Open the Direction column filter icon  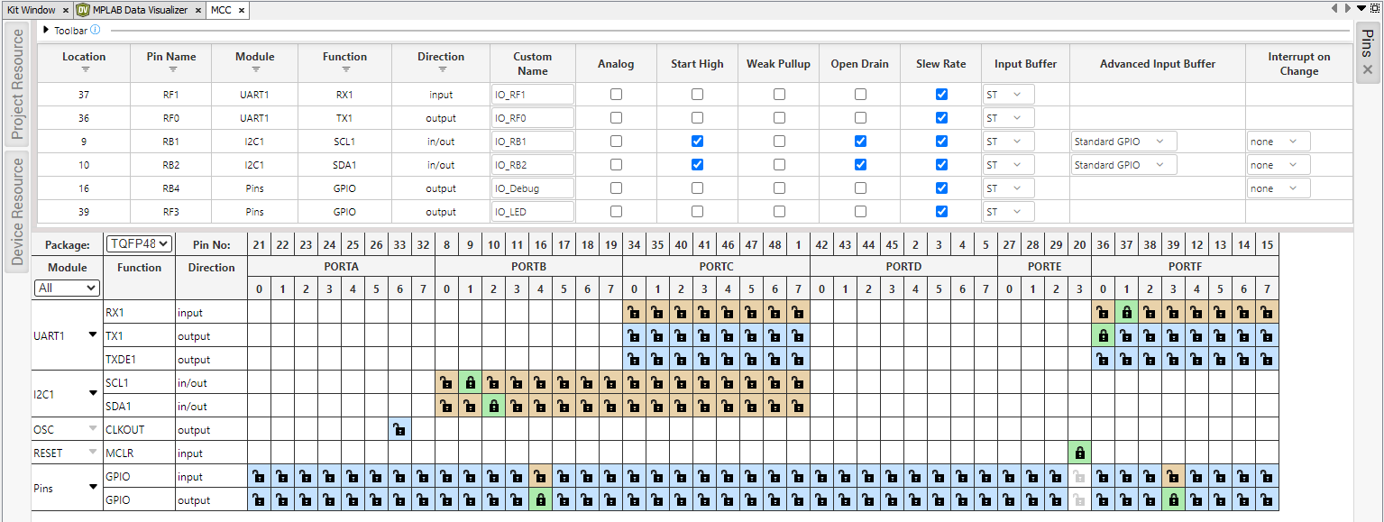coord(441,69)
